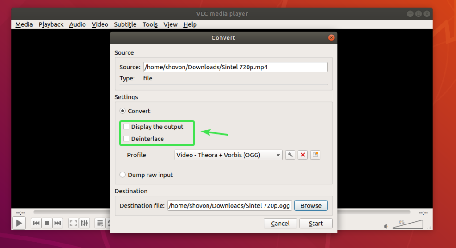
Task: Open the Media menu
Action: [x=24, y=24]
